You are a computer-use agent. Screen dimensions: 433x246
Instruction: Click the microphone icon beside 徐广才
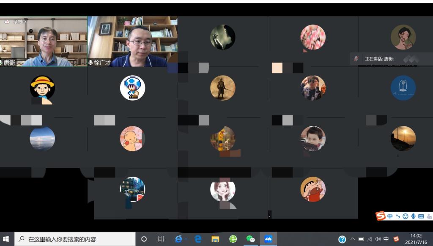click(90, 63)
